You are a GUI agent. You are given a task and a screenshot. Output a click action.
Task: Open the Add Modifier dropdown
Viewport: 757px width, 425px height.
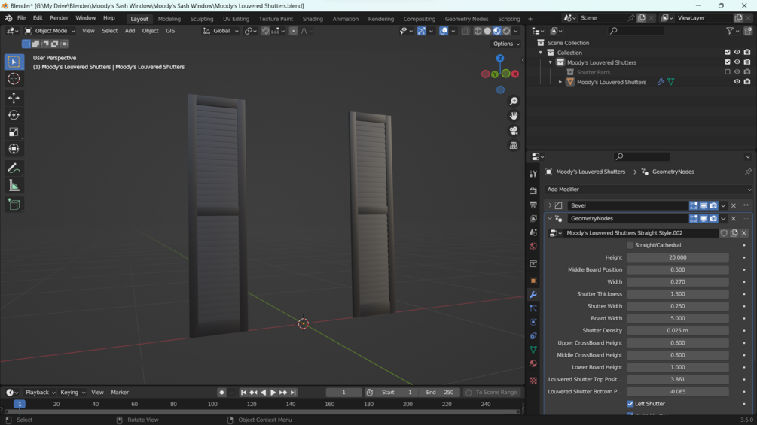648,190
